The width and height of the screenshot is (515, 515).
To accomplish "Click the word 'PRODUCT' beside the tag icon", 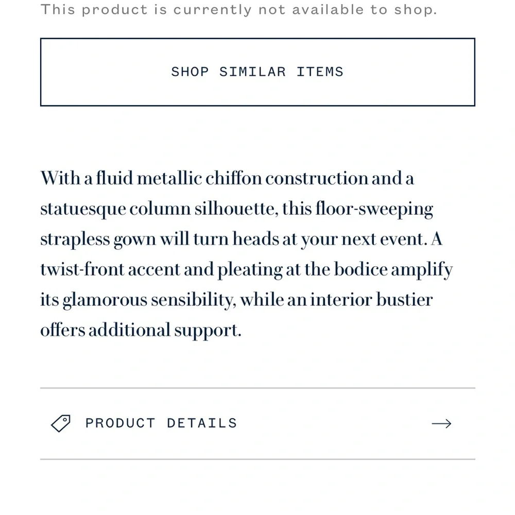I will coord(121,423).
